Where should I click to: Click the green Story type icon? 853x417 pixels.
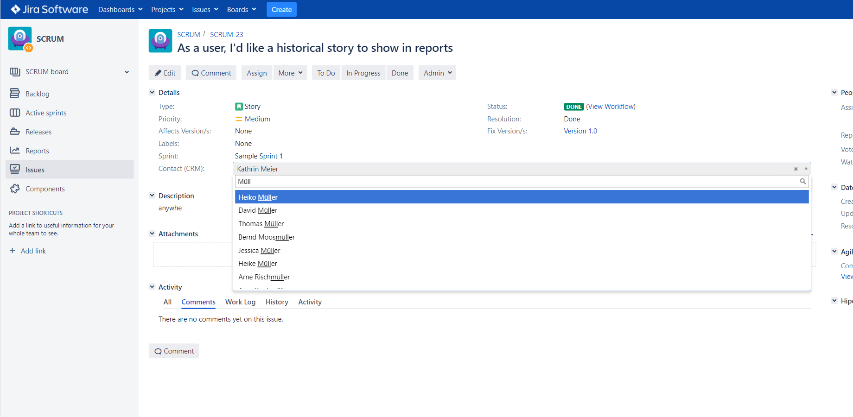click(239, 107)
